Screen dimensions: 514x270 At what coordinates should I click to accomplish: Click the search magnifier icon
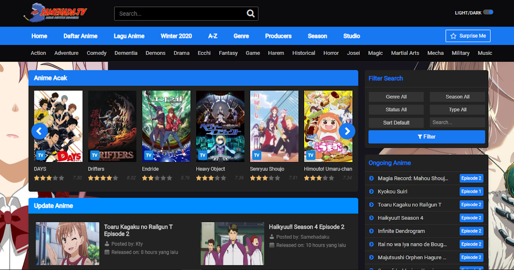tap(251, 14)
